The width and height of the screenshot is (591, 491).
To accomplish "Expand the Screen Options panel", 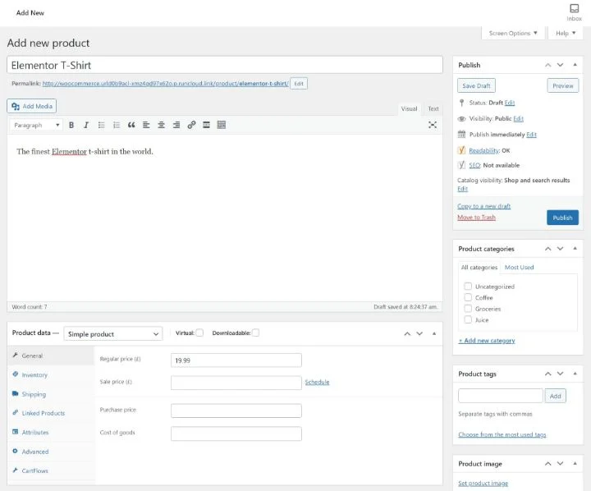I will click(514, 33).
